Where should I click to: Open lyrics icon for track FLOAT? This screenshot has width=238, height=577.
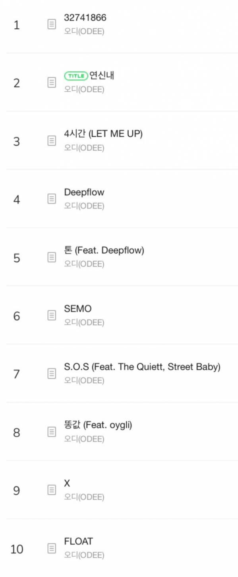pos(52,549)
